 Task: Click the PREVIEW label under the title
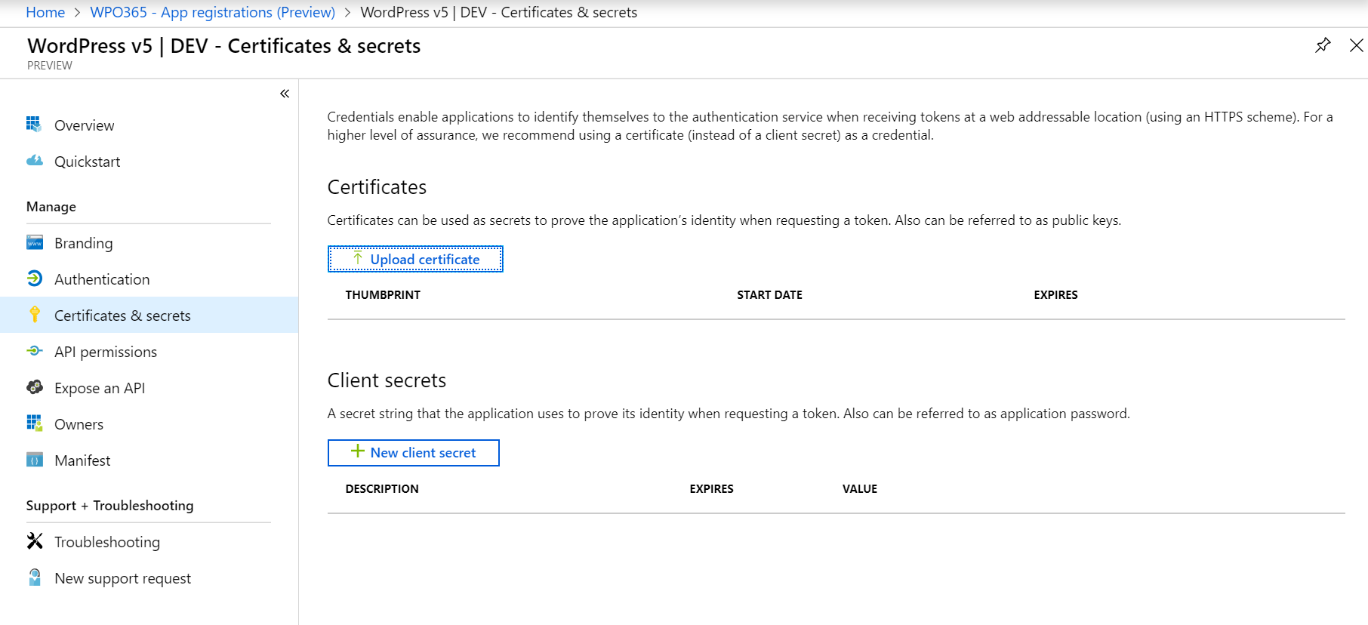point(50,66)
